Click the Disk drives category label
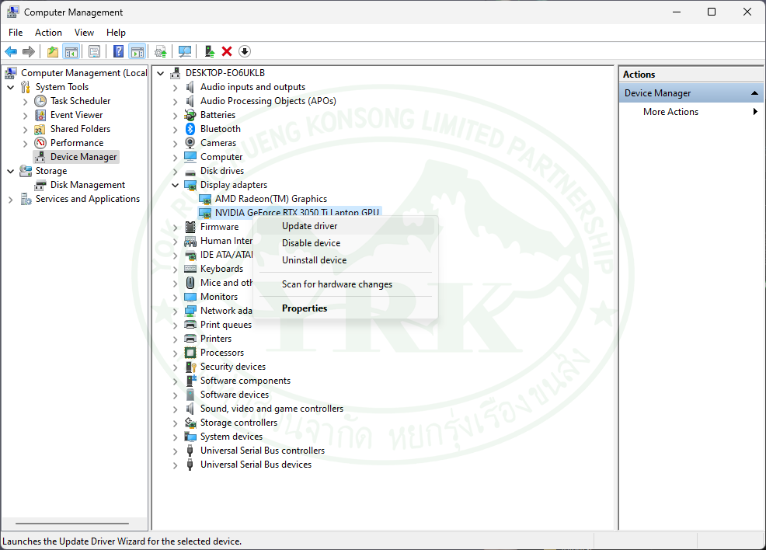 coord(222,171)
